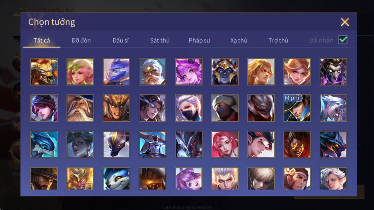Select the masked silver-haired ninja woman
This screenshot has height=210, width=374.
[x=189, y=108]
